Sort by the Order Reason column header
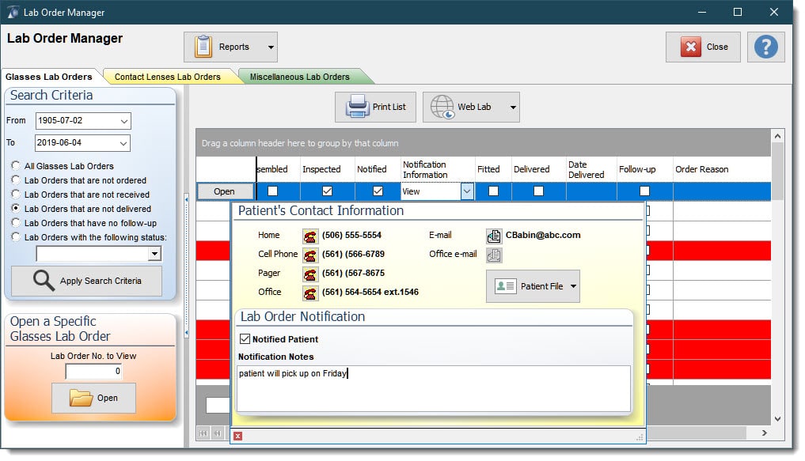 tap(721, 169)
